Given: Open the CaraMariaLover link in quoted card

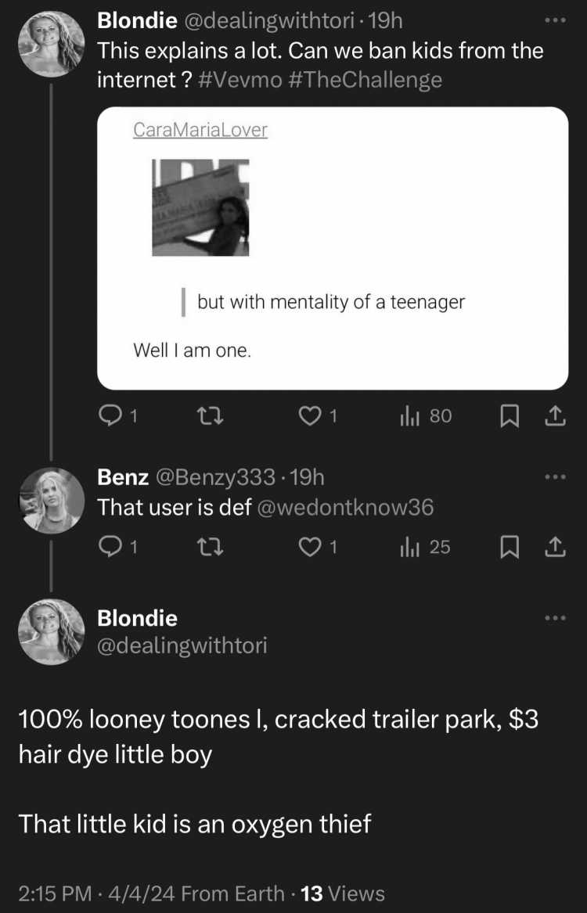Looking at the screenshot, I should pos(200,129).
